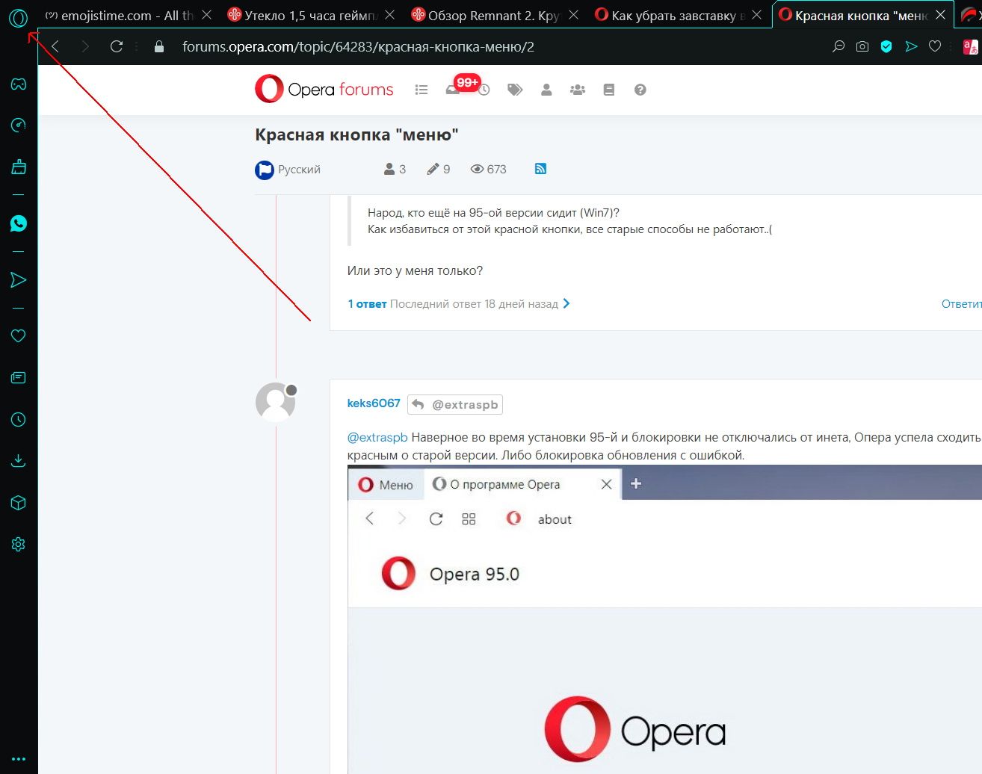Open forum categories list icon
The width and height of the screenshot is (982, 774).
pyautogui.click(x=421, y=90)
